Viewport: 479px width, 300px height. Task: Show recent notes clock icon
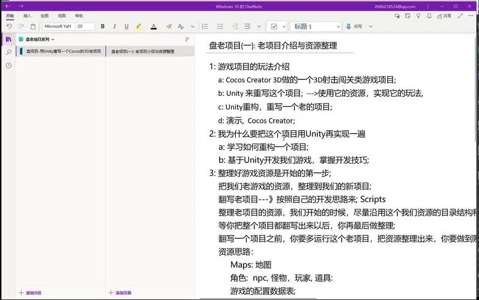(8, 65)
